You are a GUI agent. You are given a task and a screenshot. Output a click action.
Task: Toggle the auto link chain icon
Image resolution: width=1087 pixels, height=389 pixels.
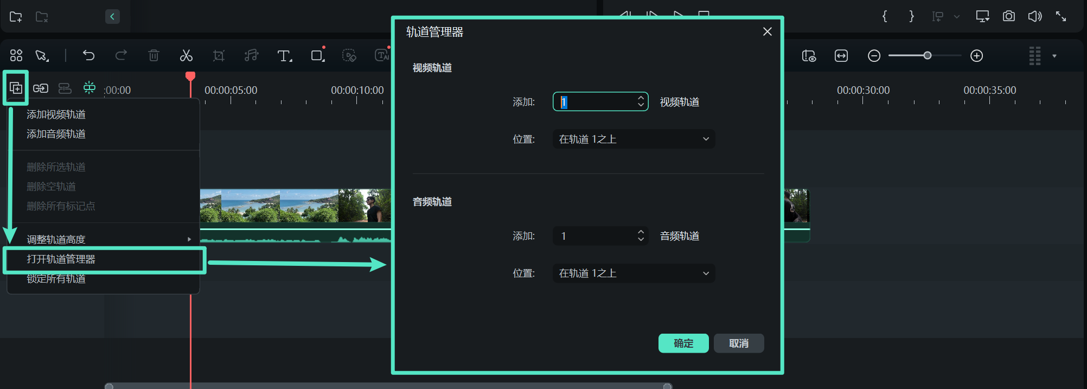41,88
